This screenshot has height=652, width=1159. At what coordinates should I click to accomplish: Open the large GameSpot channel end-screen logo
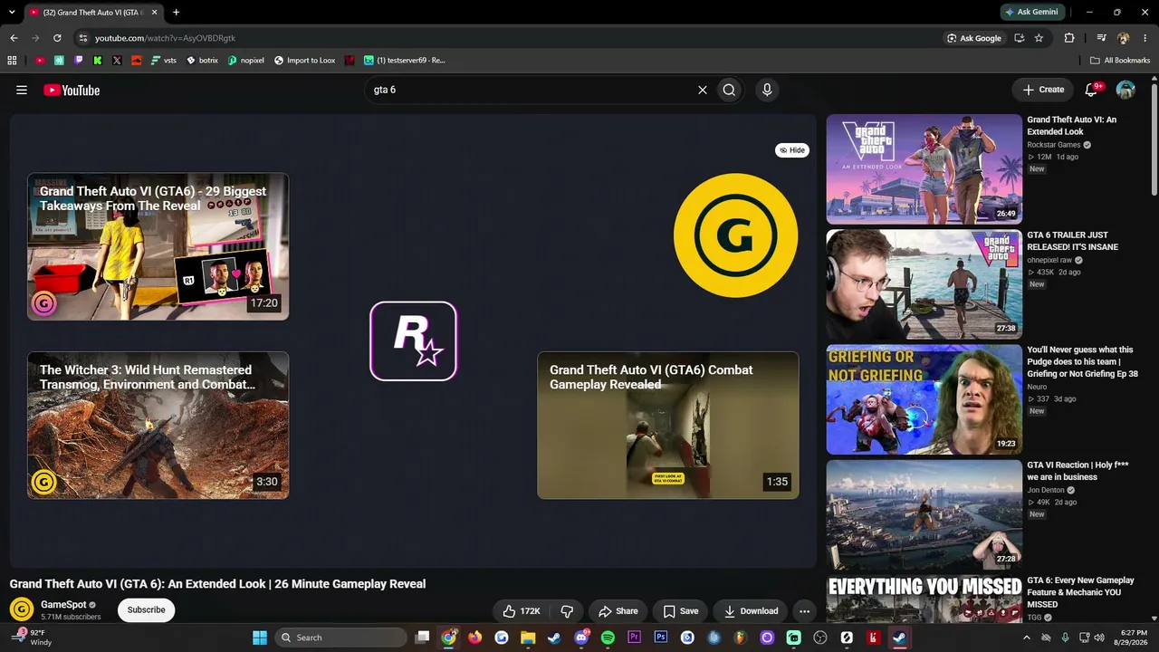tap(735, 235)
